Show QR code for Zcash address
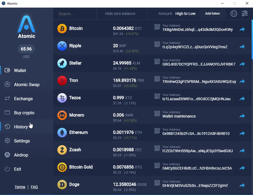 click(x=157, y=148)
